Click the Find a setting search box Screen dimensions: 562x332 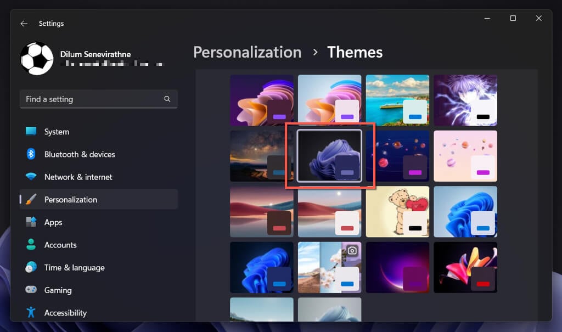point(99,99)
